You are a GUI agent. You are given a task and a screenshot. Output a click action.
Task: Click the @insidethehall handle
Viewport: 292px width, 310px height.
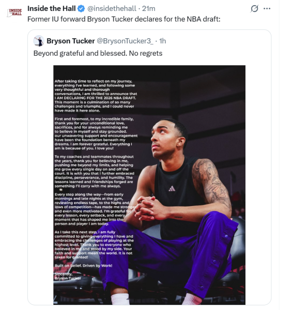click(112, 8)
